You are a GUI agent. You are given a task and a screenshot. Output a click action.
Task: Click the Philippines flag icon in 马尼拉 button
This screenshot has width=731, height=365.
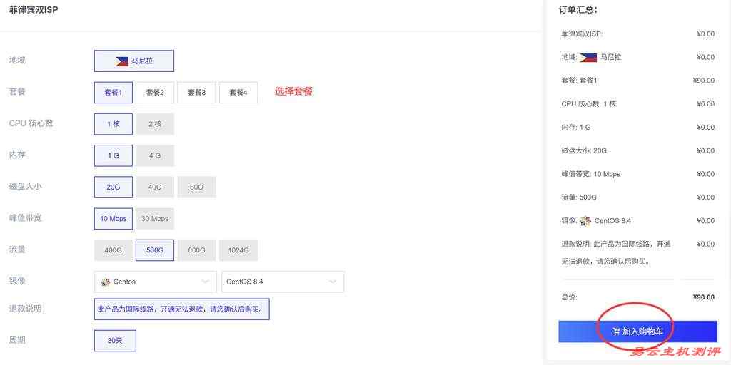[122, 61]
